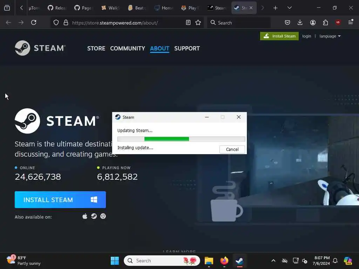
Task: Bookmark this page with the star
Action: [198, 22]
